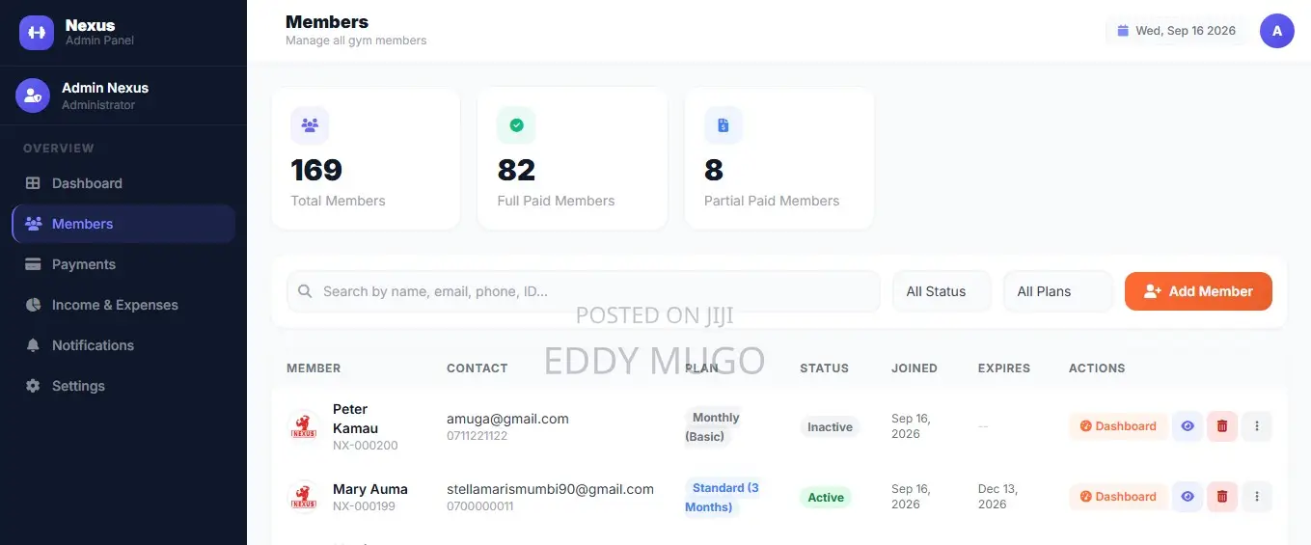The height and width of the screenshot is (545, 1311).
Task: Click the Settings gear icon
Action: point(33,386)
